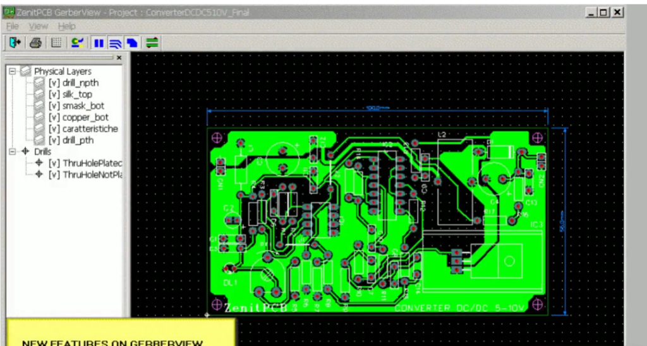The image size is (647, 346).
Task: Click the top-left mounting hole on PCB
Action: tap(217, 138)
